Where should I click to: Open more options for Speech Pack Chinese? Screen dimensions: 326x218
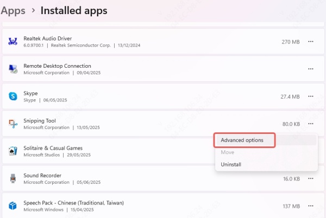click(x=311, y=206)
